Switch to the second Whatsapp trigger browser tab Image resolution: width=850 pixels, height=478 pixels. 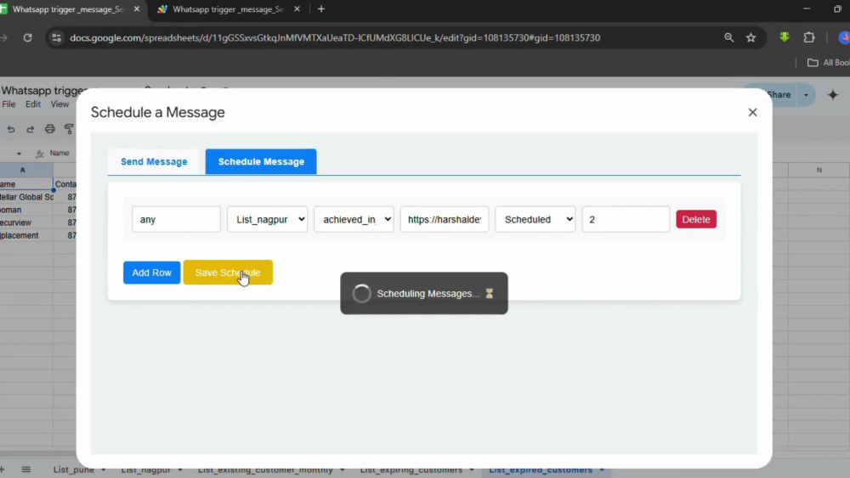pos(228,9)
